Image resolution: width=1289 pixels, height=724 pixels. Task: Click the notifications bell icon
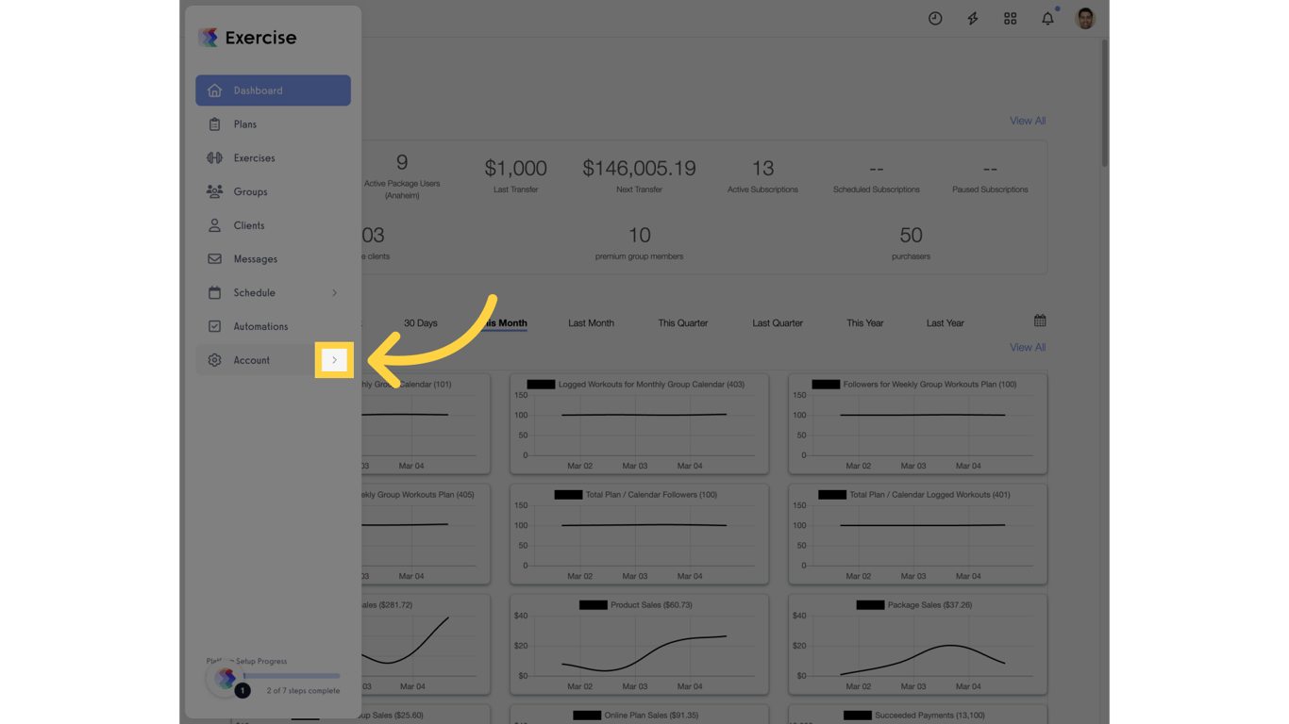point(1047,18)
